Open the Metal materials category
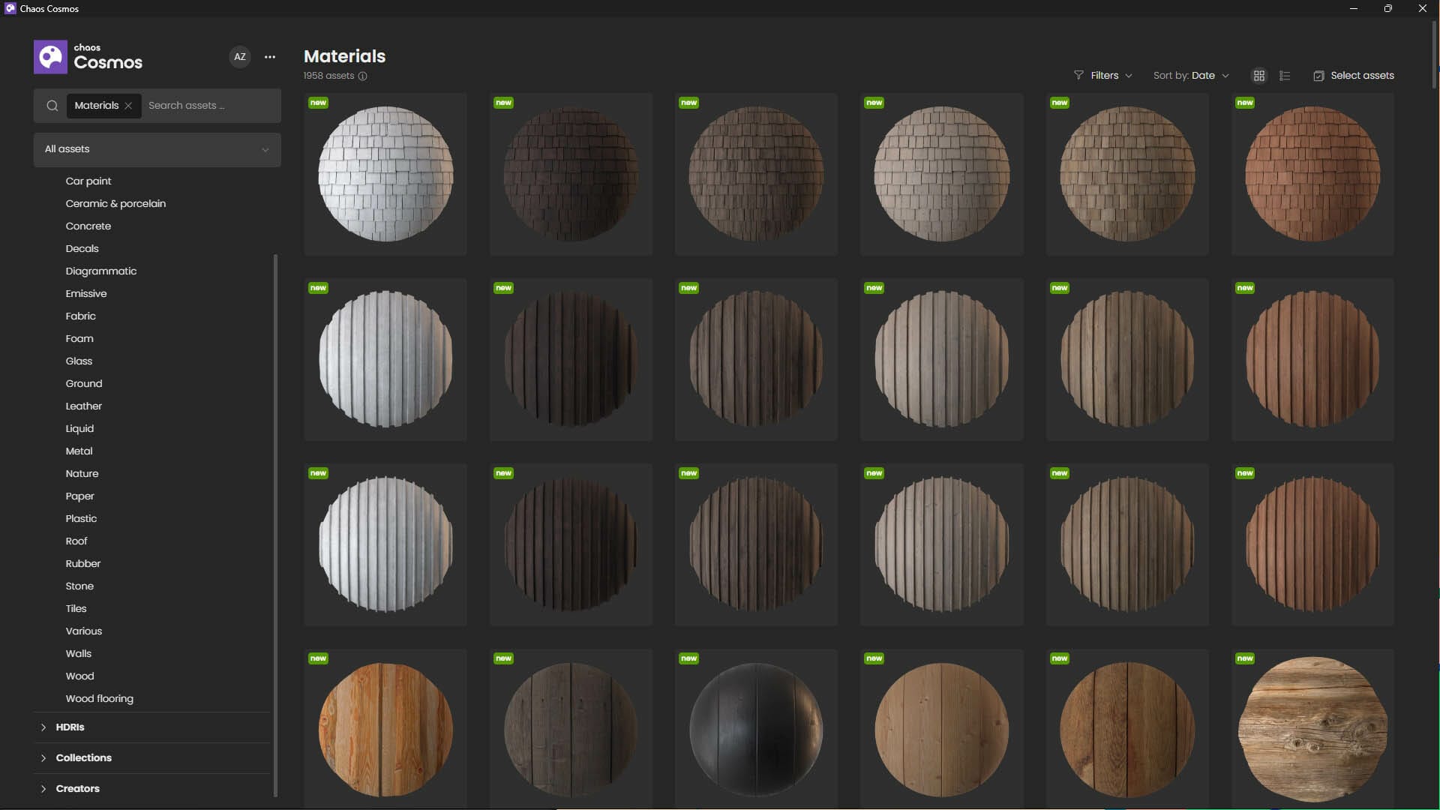The image size is (1440, 810). click(79, 451)
